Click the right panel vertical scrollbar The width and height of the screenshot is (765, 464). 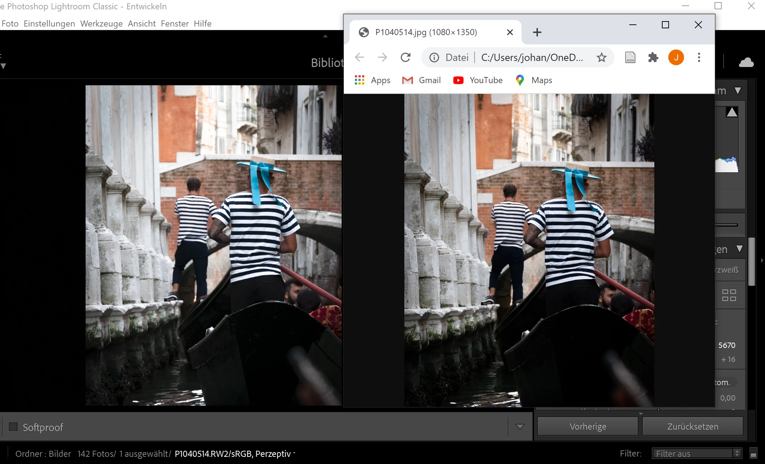click(752, 262)
